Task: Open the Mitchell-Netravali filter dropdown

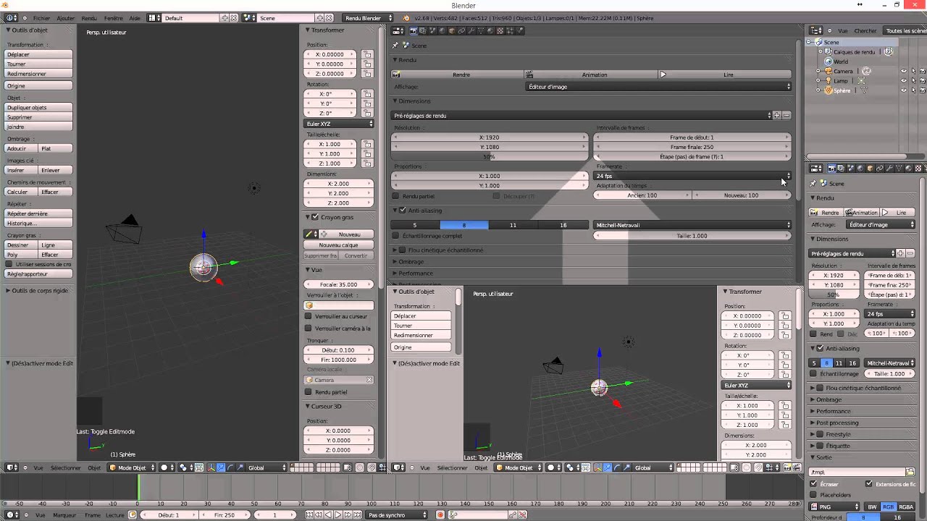Action: pyautogui.click(x=692, y=225)
